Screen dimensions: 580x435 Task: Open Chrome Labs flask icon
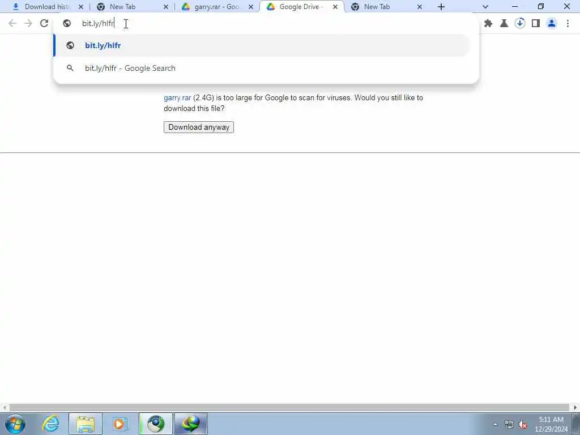point(504,23)
